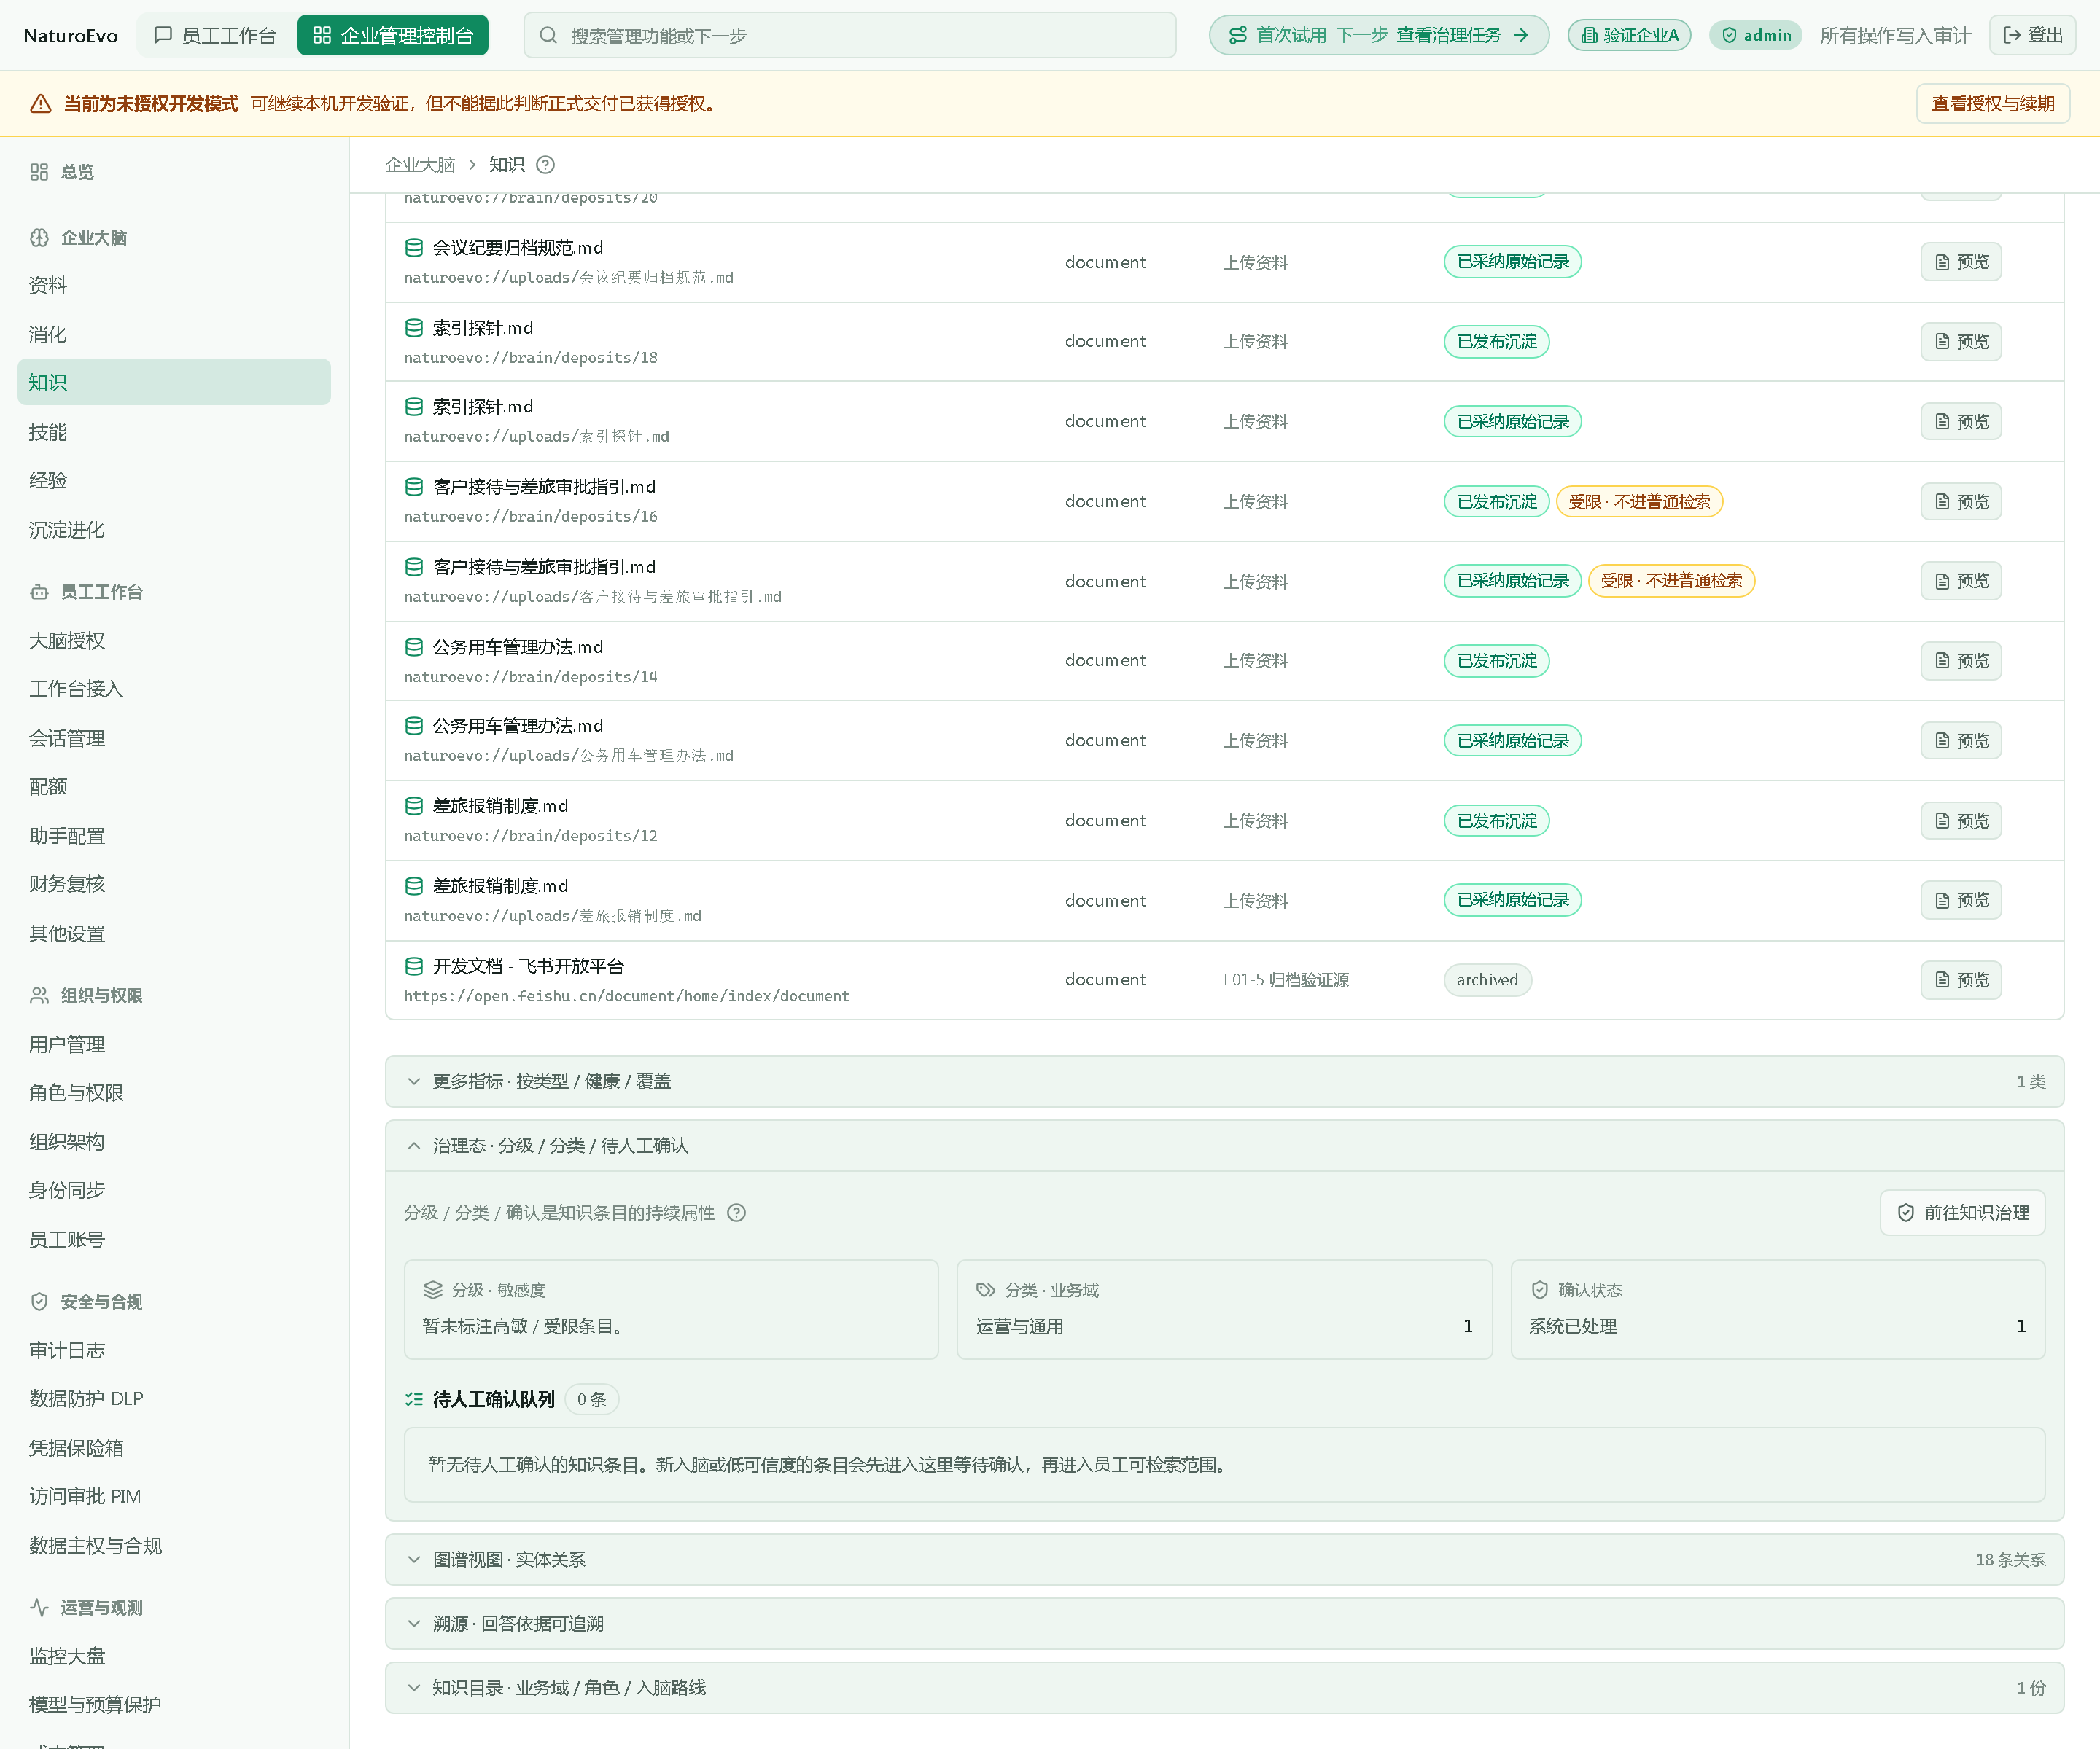Click 首次试用 查看治理任务 pill
The image size is (2100, 1749).
pyautogui.click(x=1379, y=36)
